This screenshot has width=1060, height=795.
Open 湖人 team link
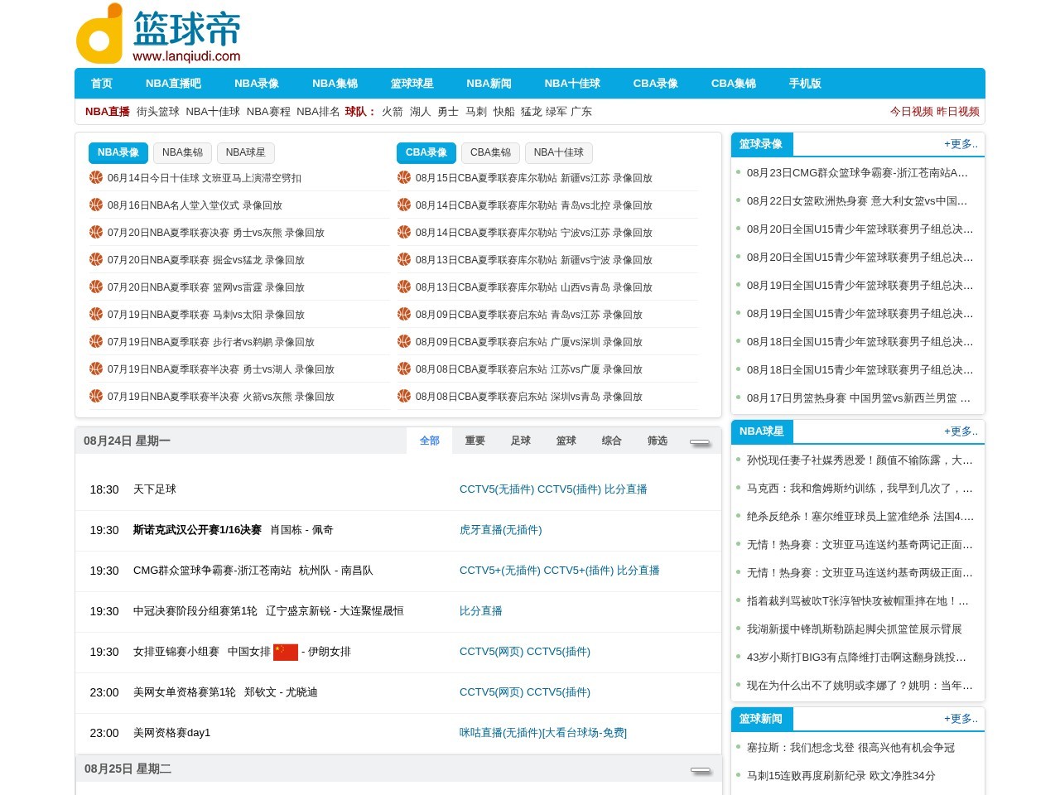click(x=421, y=112)
